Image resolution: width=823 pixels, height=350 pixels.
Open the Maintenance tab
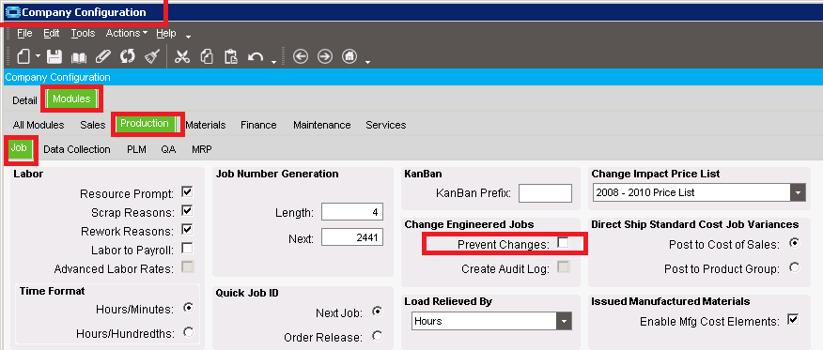[321, 125]
